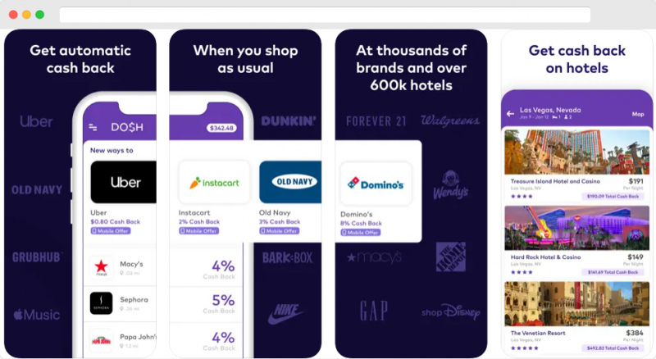Click the Home Depot brand logo
The image size is (656, 359).
pos(450,257)
